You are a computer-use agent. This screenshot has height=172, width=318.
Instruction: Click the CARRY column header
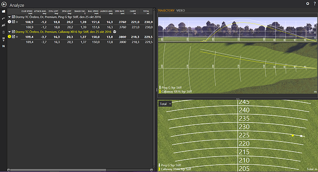pyautogui.click(x=133, y=12)
